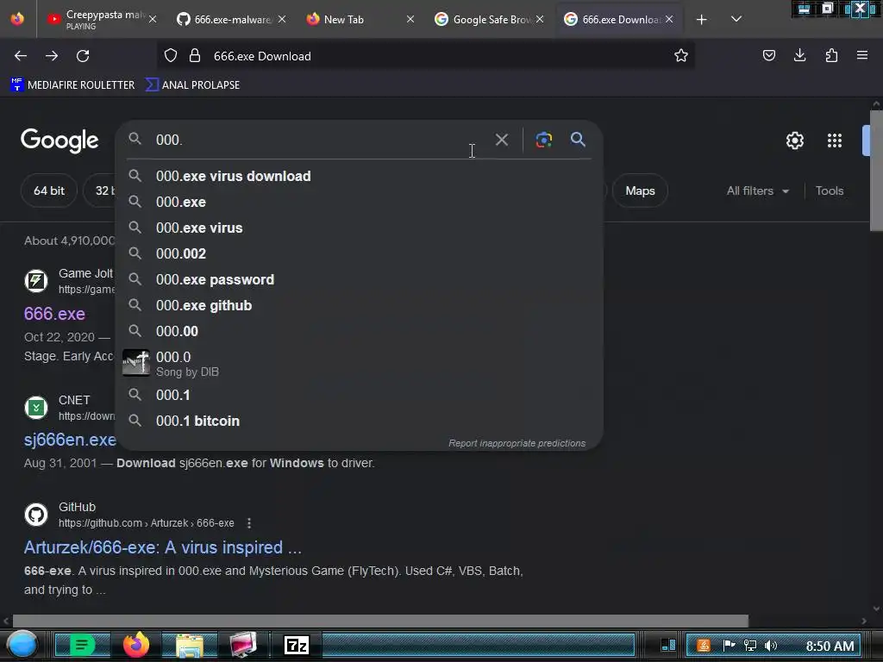Screen dimensions: 883x662
Task: Expand the All filters dropdown
Action: click(x=757, y=190)
